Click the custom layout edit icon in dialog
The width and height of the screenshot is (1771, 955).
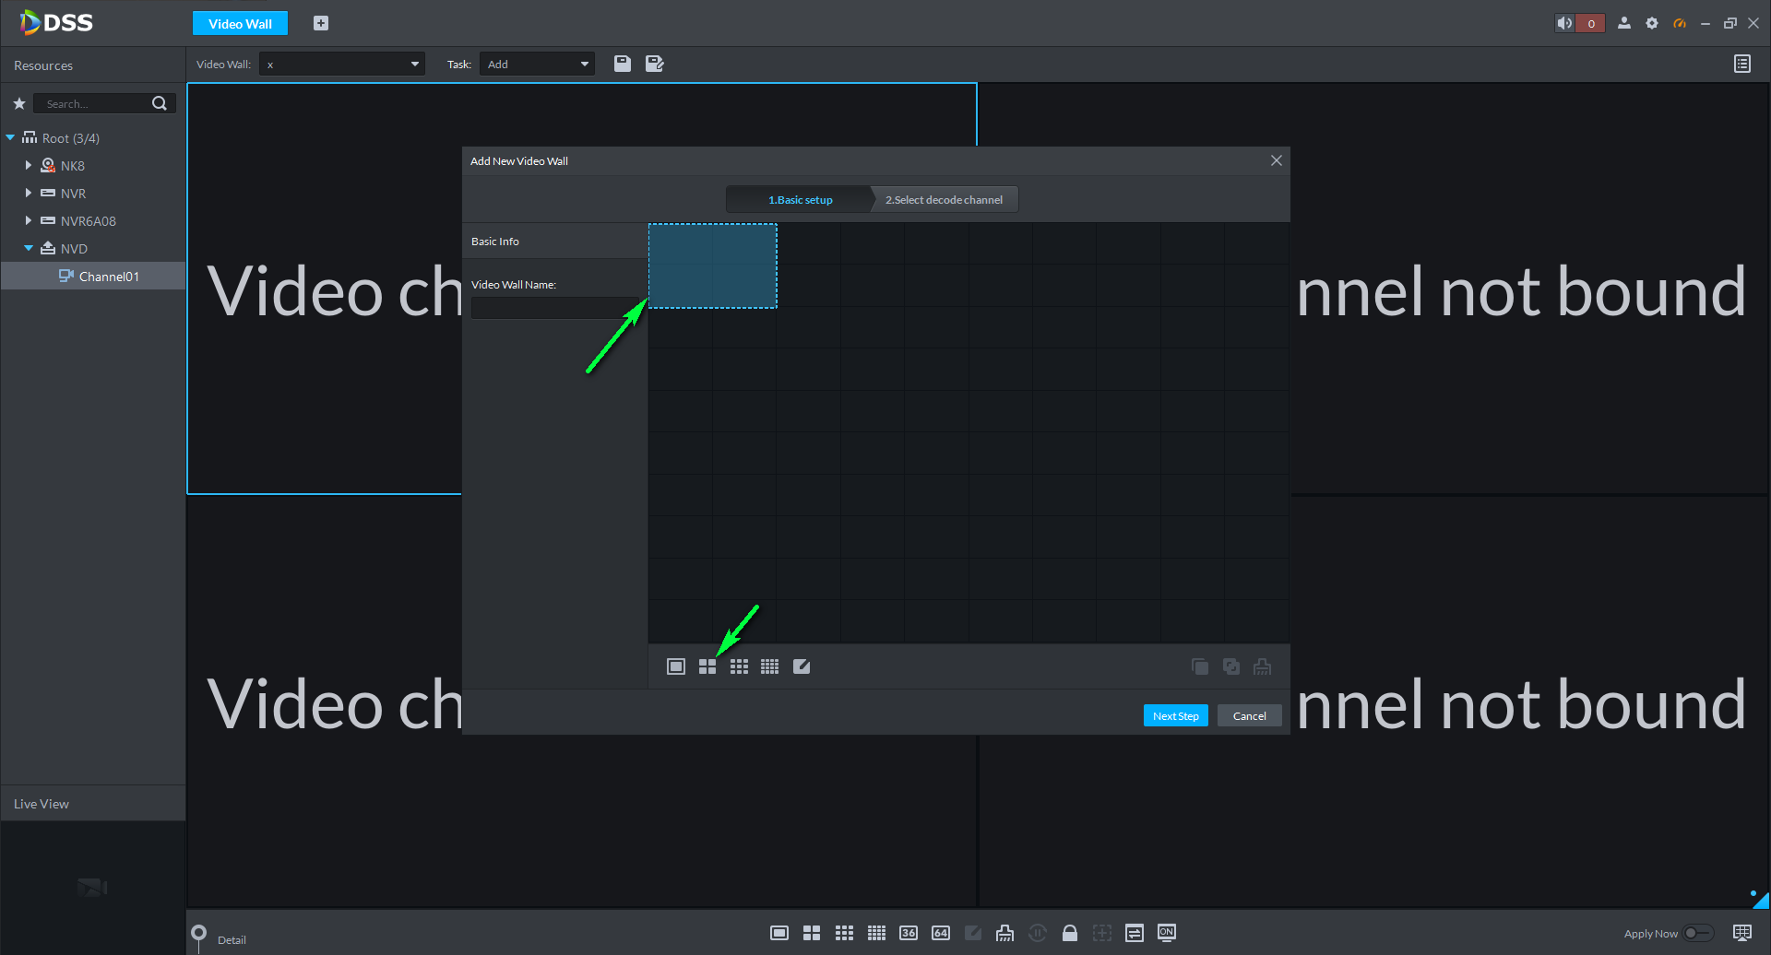coord(802,666)
